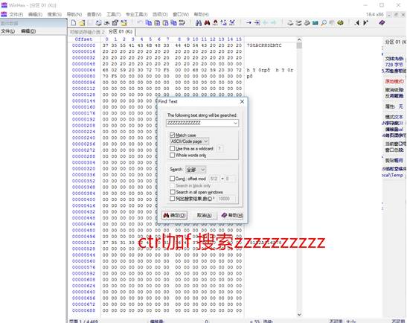This screenshot has width=407, height=323.
Task: Click the wildcard character ? field
Action: (219, 149)
